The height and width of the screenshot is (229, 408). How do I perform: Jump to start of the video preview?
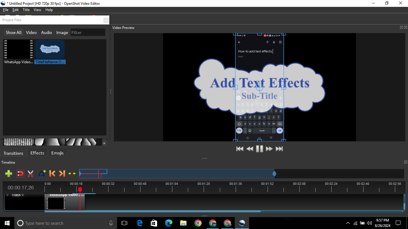240,149
